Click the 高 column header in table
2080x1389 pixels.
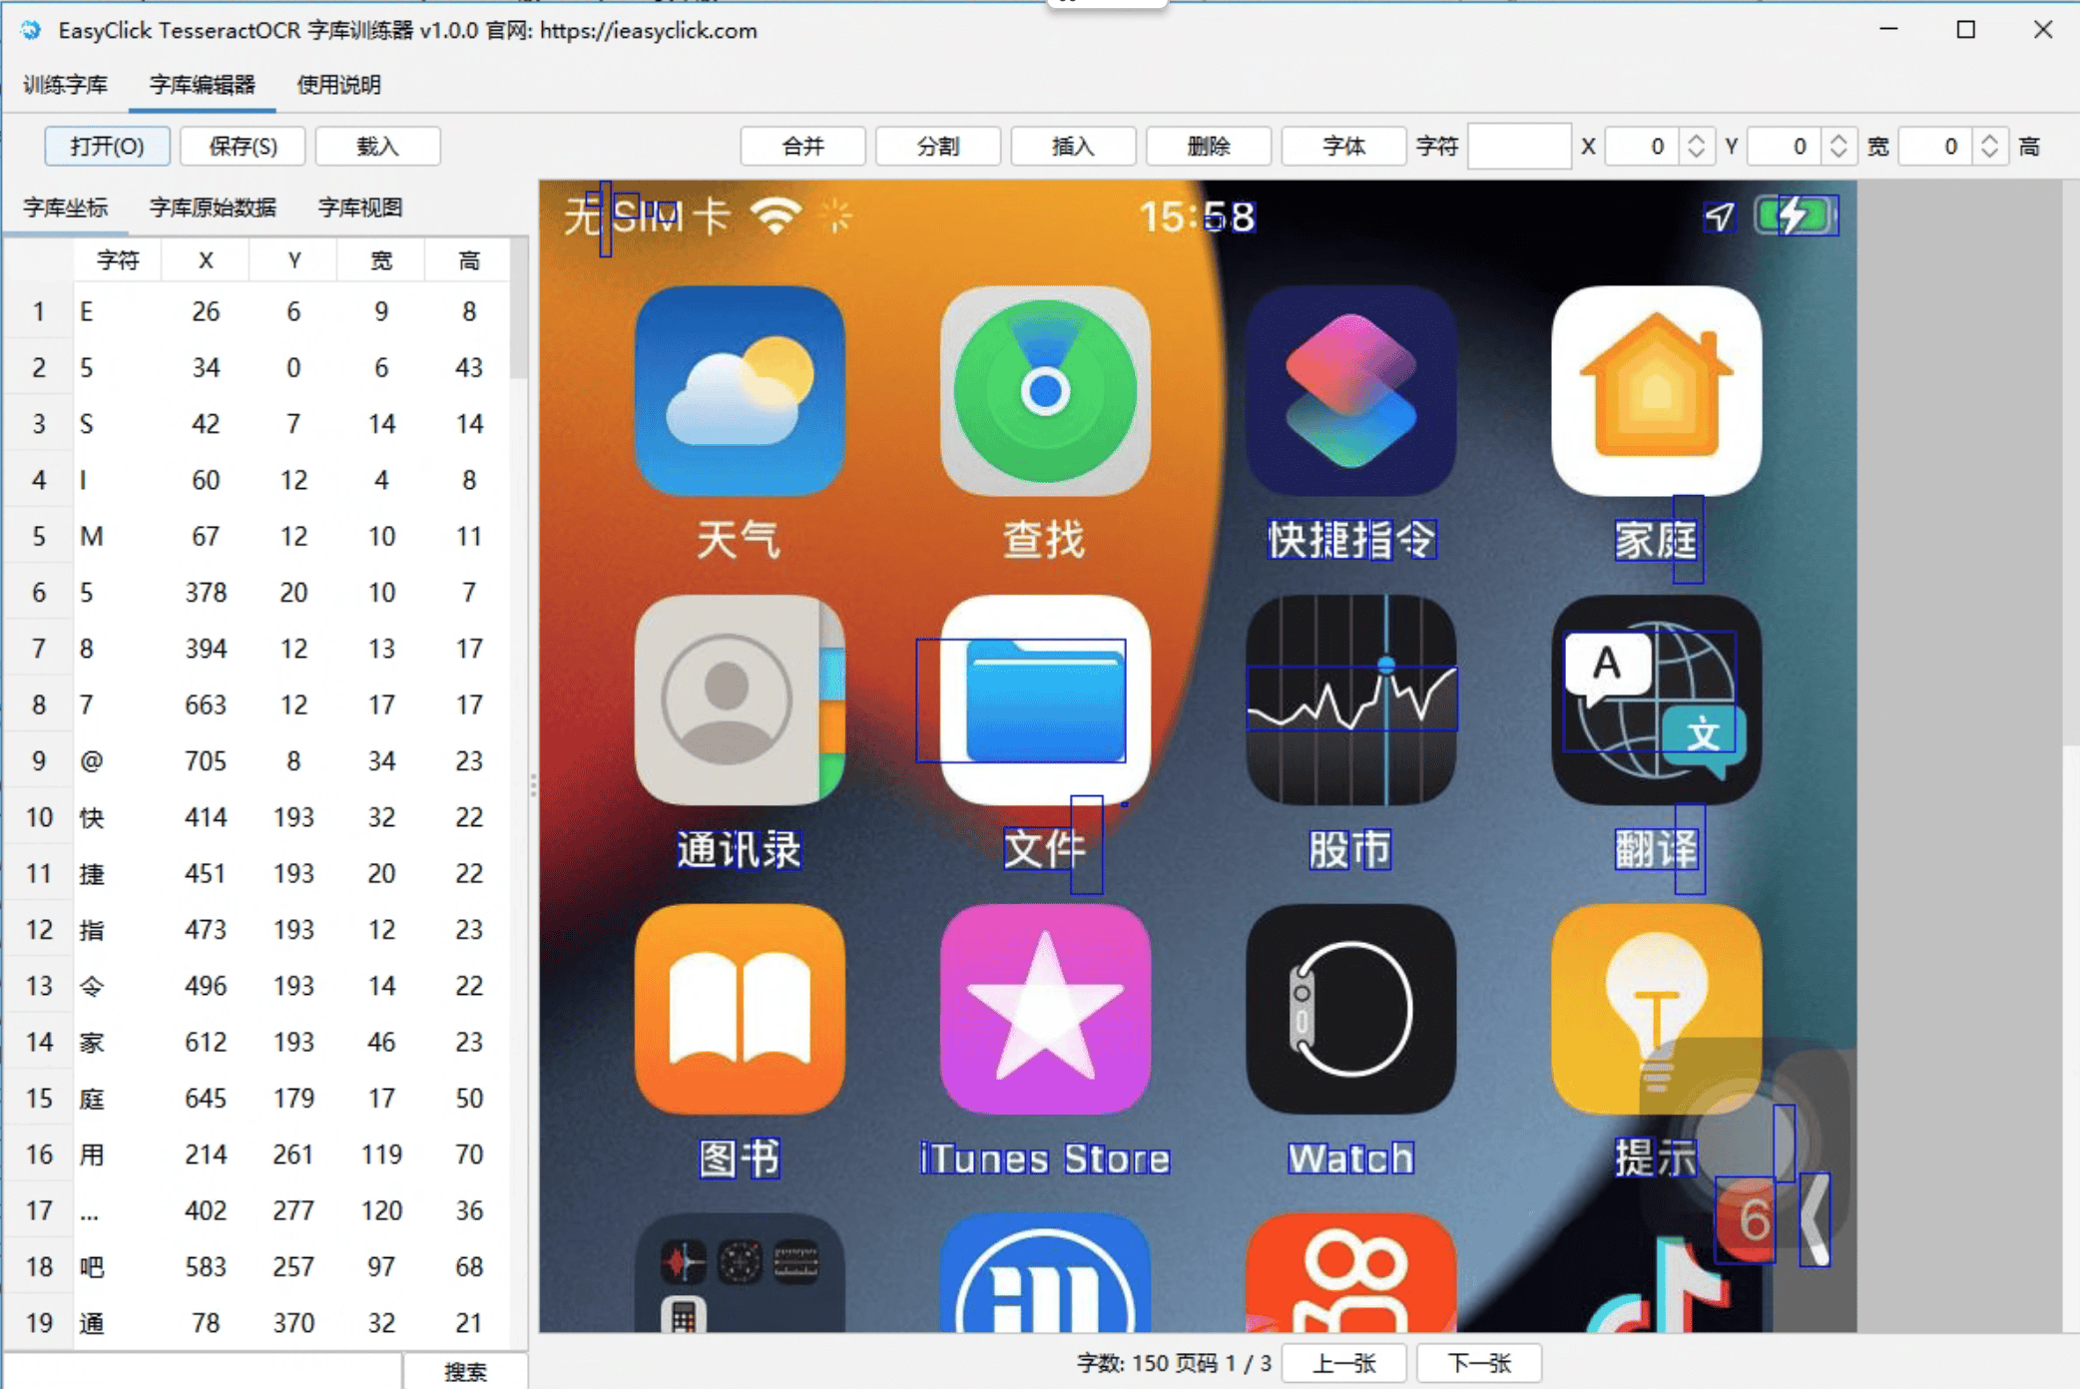pyautogui.click(x=468, y=260)
